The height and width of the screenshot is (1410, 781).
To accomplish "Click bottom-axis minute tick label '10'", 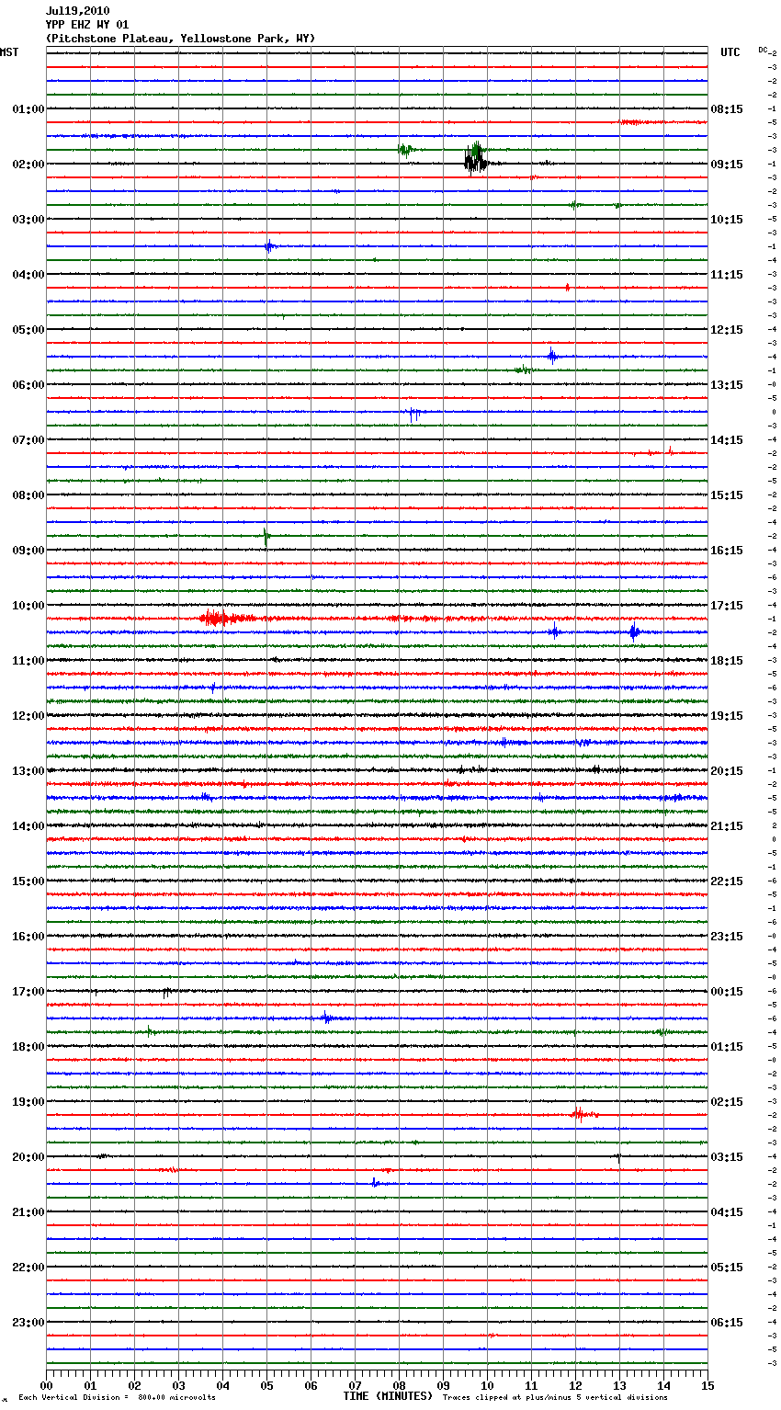I will coord(487,1385).
